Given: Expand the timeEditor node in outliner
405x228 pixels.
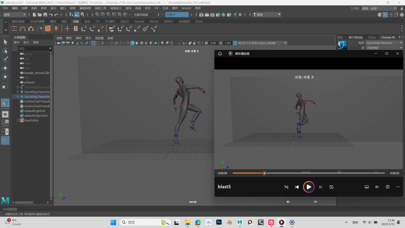Looking at the screenshot, I should [18, 120].
